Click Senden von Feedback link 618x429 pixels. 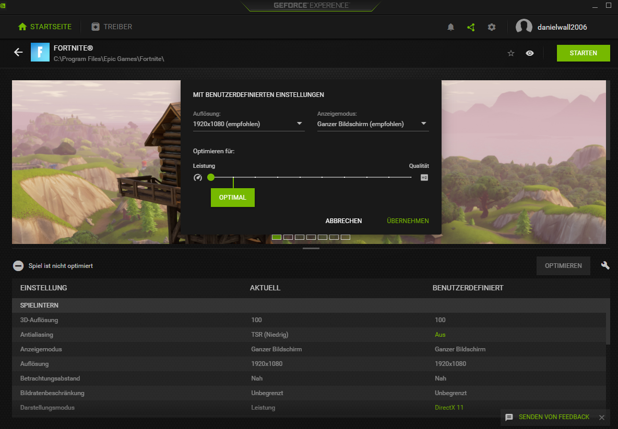[554, 417]
